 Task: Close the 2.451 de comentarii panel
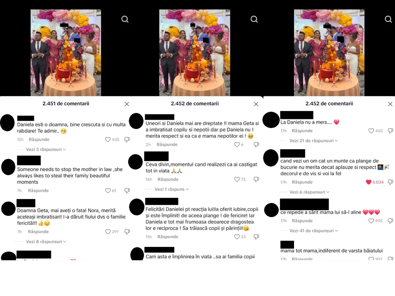(127, 104)
